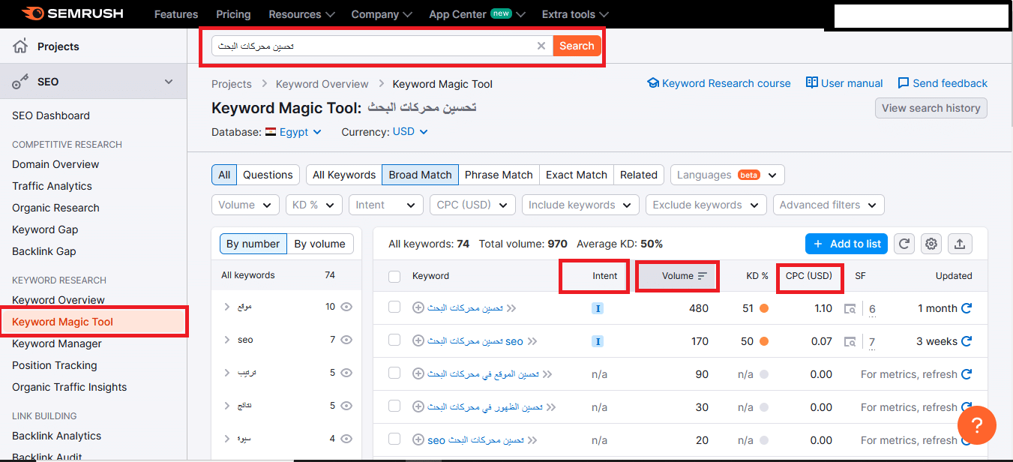Open the table settings gear icon
1013x462 pixels.
point(931,244)
